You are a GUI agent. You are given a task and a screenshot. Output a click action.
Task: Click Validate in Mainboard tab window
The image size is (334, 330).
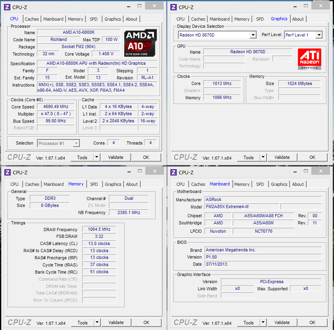point(282,322)
